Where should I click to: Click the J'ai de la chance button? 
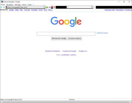tap(74, 38)
